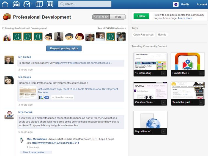Open the apps grid icon
The width and height of the screenshot is (208, 156).
click(x=50, y=4)
